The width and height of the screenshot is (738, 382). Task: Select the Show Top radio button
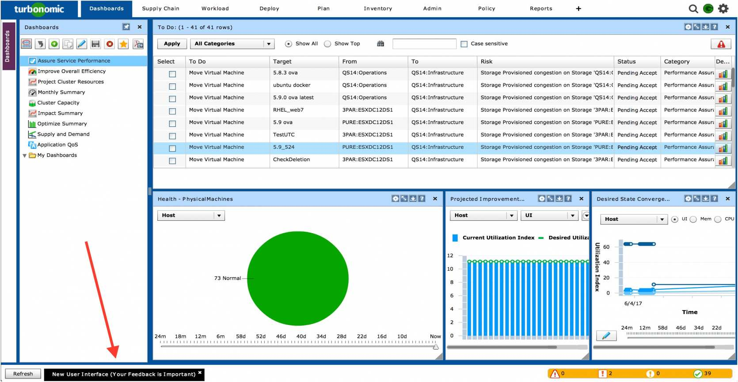327,44
